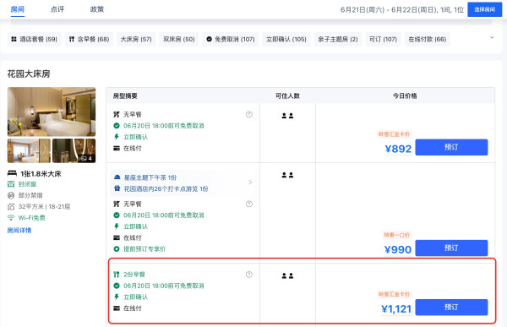Click the bed icon beside 1张1.8米大床
Image resolution: width=507 pixels, height=327 pixels.
tap(12, 174)
